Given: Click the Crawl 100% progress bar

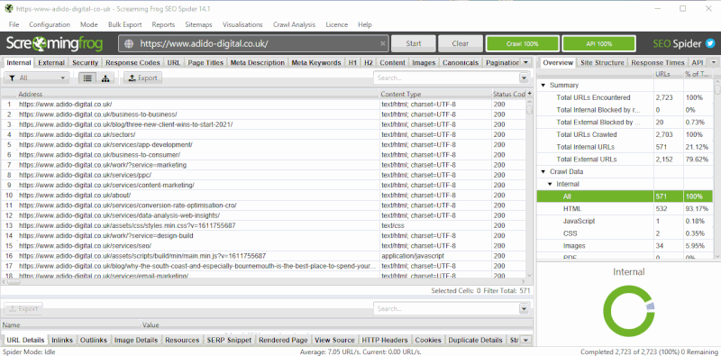Looking at the screenshot, I should [523, 43].
